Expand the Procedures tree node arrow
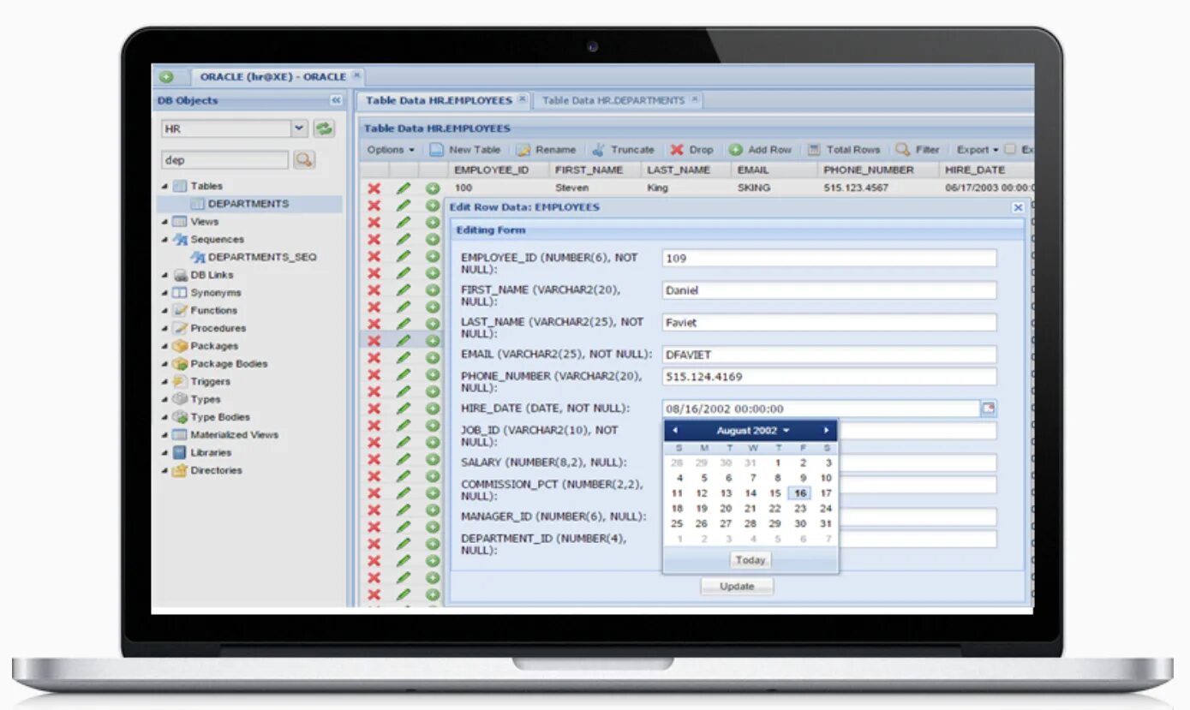The height and width of the screenshot is (710, 1190). [164, 328]
